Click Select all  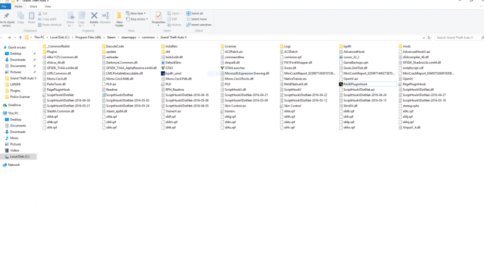coord(195,13)
